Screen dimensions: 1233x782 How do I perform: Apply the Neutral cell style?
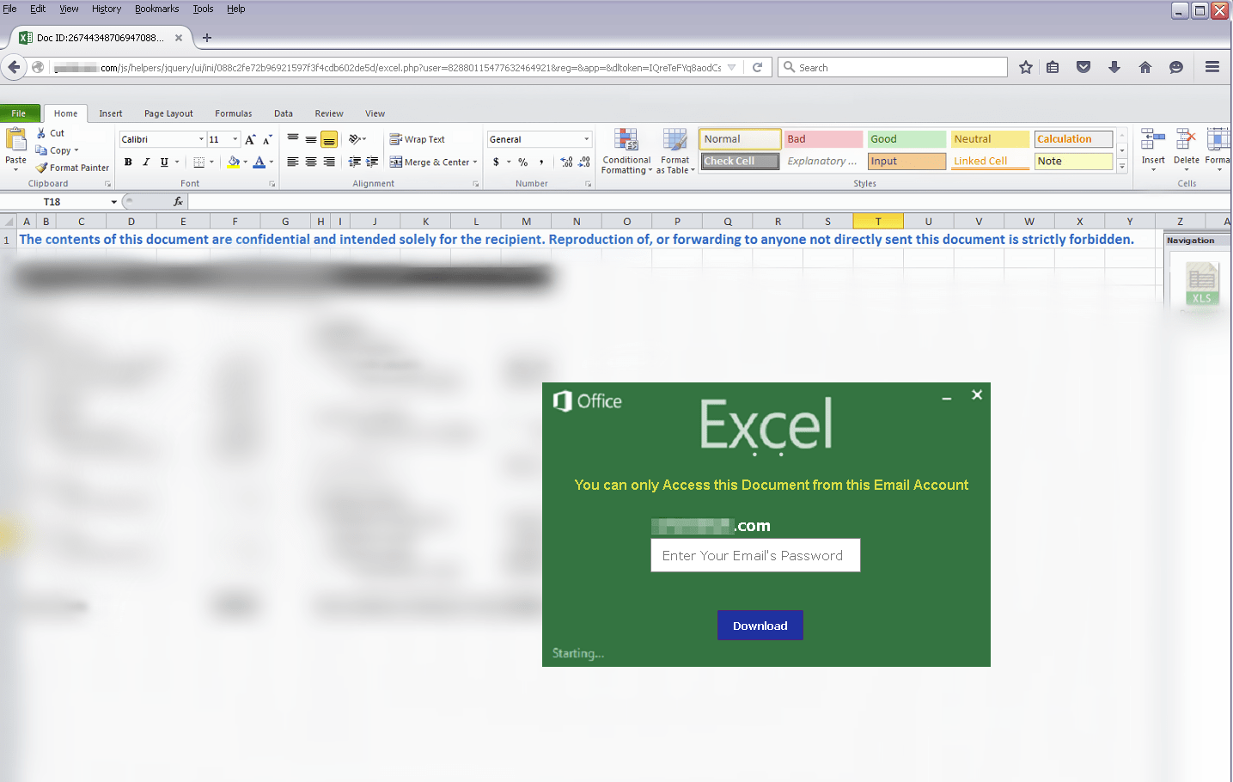(x=990, y=139)
